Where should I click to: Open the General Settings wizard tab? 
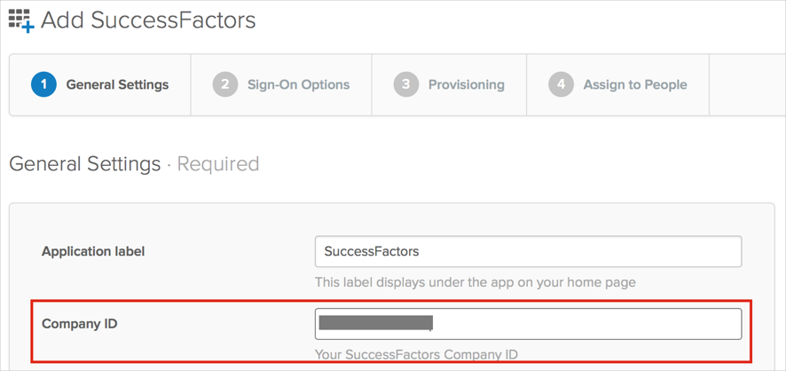(117, 85)
